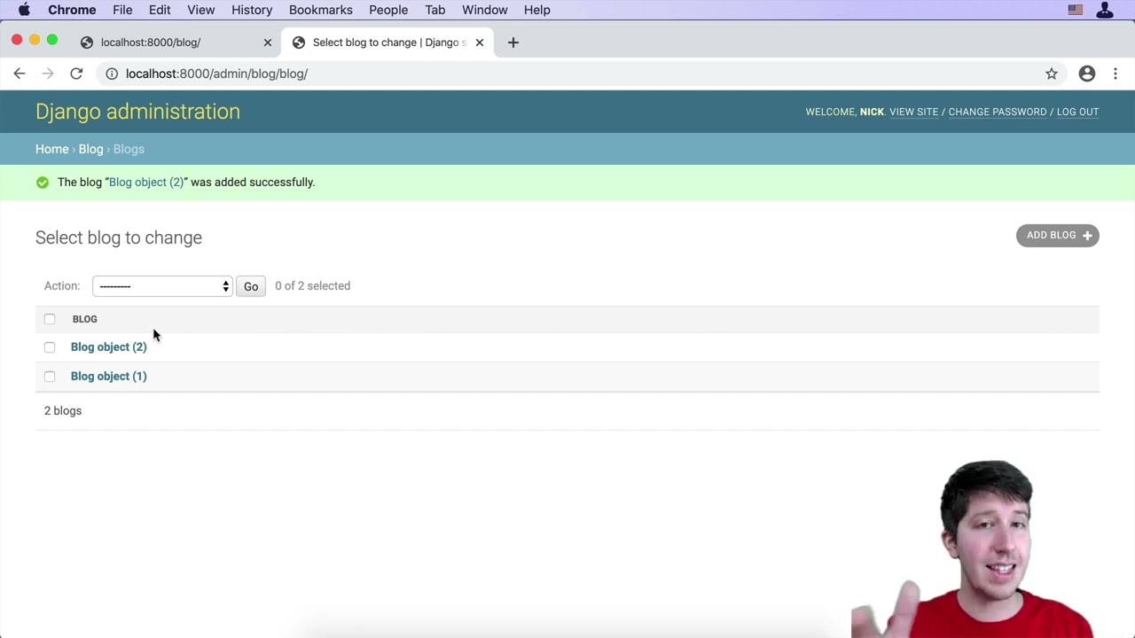Click the Log Out link
The image size is (1135, 638).
[1077, 112]
